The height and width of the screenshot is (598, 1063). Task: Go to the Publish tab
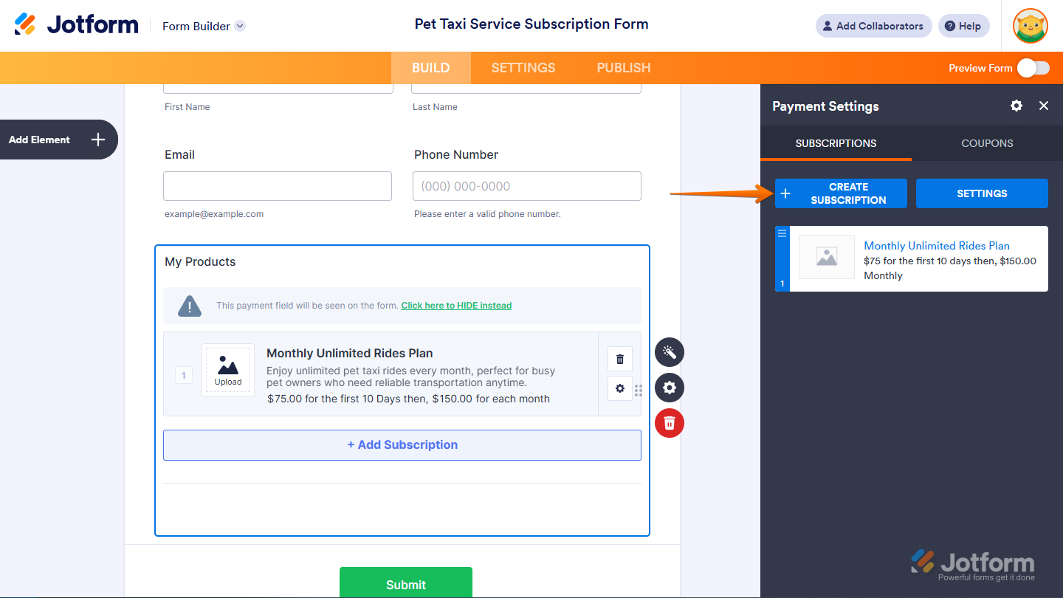click(x=624, y=68)
